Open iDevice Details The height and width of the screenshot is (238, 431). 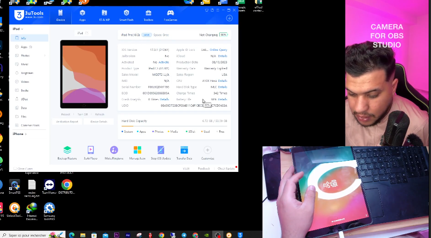99,122
